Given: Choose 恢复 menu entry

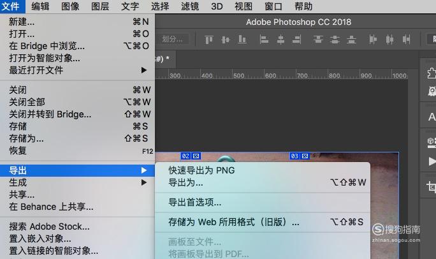Looking at the screenshot, I should coord(77,151).
